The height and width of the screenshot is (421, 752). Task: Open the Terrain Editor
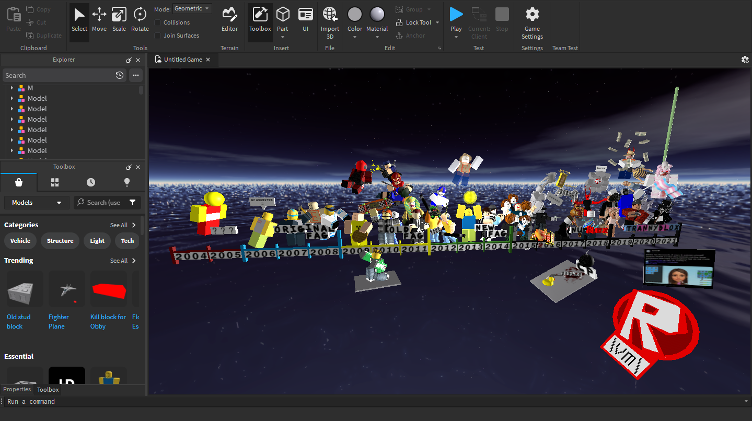click(x=229, y=20)
